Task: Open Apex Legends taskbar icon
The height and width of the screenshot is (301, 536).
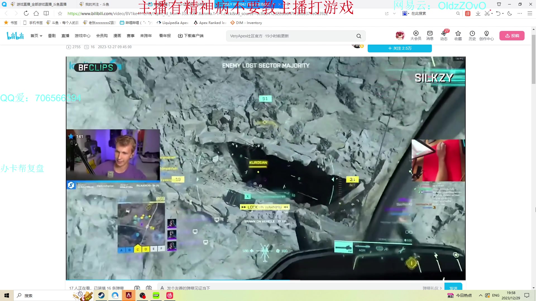Action: 129,295
